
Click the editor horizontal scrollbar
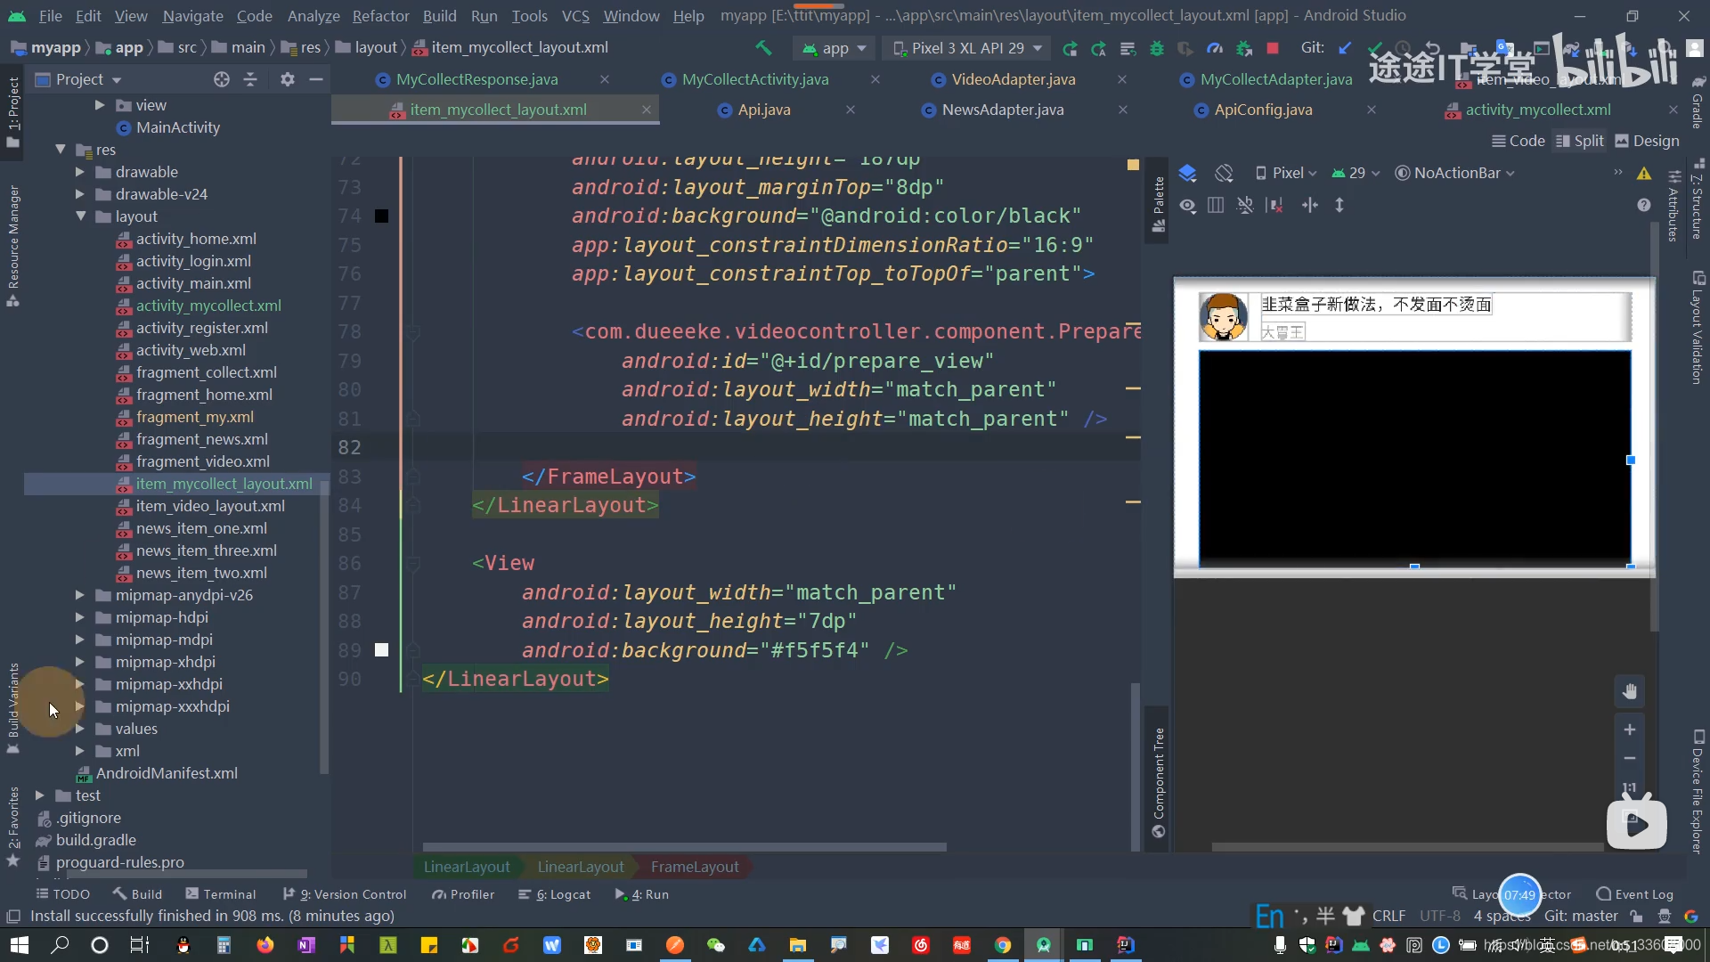click(684, 847)
